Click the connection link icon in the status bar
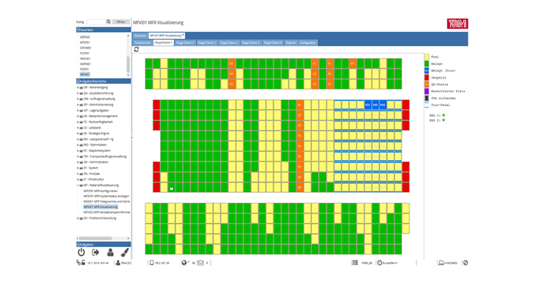The width and height of the screenshot is (547, 303). [79, 263]
